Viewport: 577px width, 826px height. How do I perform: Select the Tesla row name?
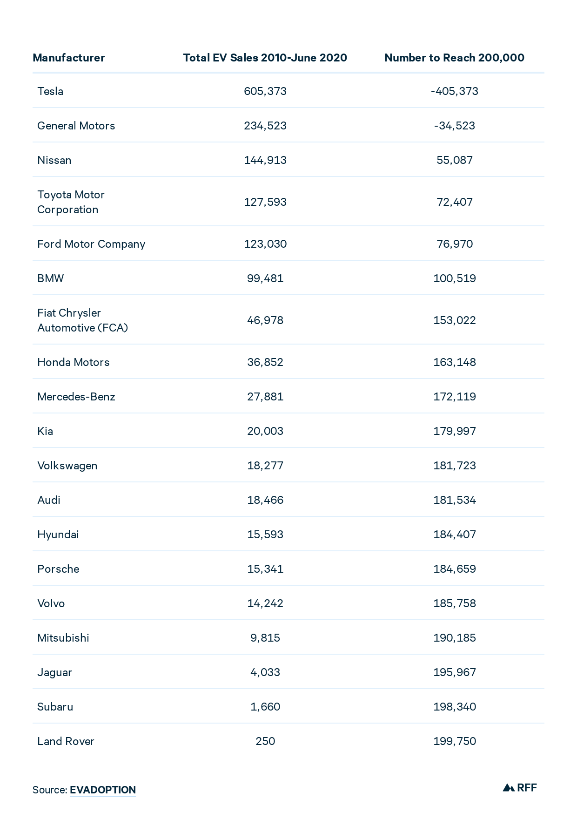(50, 91)
